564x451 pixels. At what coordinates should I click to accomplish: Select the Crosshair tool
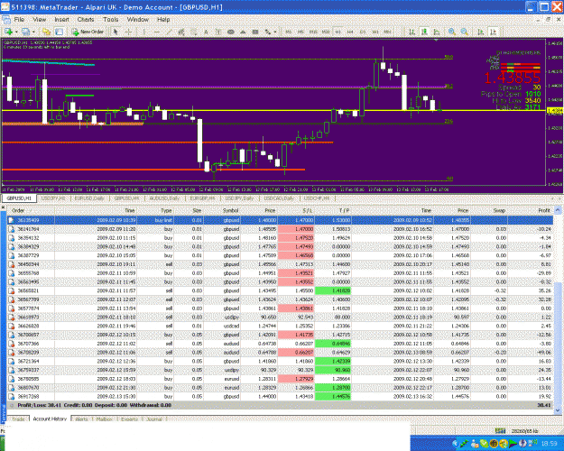(x=128, y=32)
